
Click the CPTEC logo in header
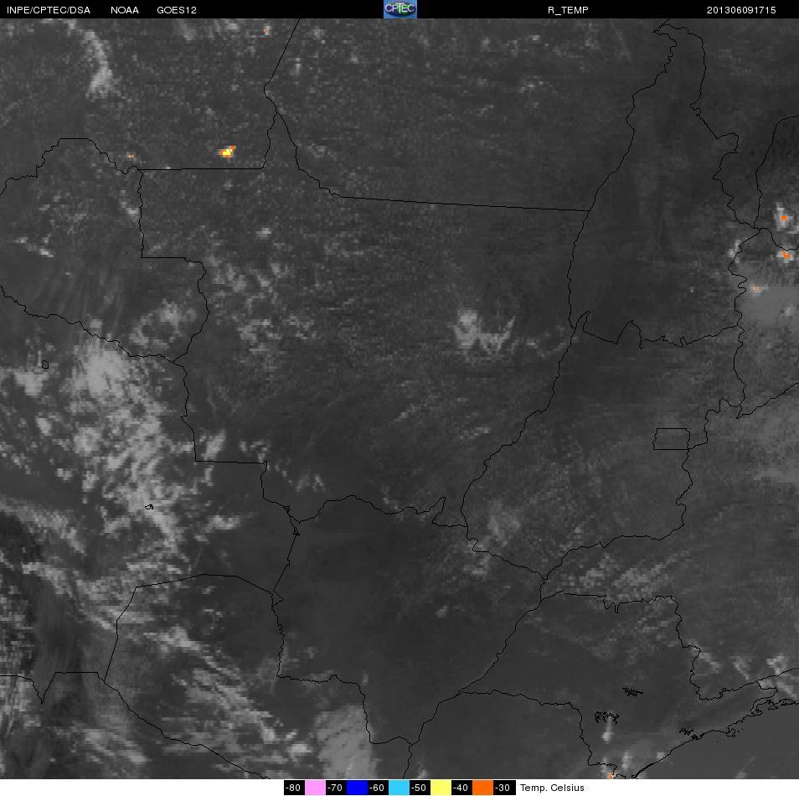(x=400, y=9)
